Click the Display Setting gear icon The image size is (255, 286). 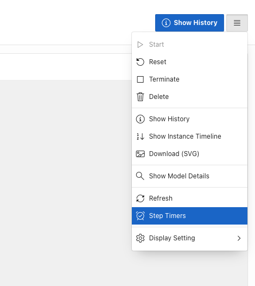tap(140, 238)
